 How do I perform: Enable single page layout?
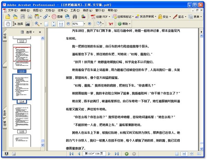(x=177, y=154)
